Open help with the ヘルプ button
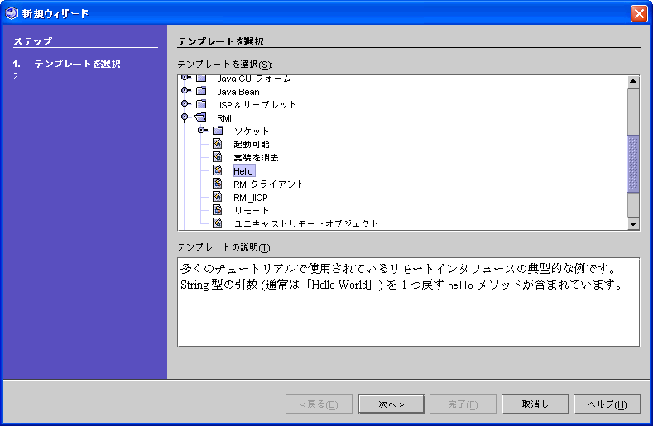 point(606,404)
